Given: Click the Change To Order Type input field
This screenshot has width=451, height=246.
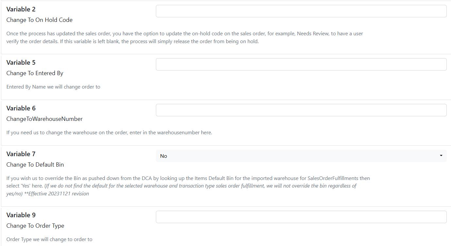Looking at the screenshot, I should coord(301,217).
